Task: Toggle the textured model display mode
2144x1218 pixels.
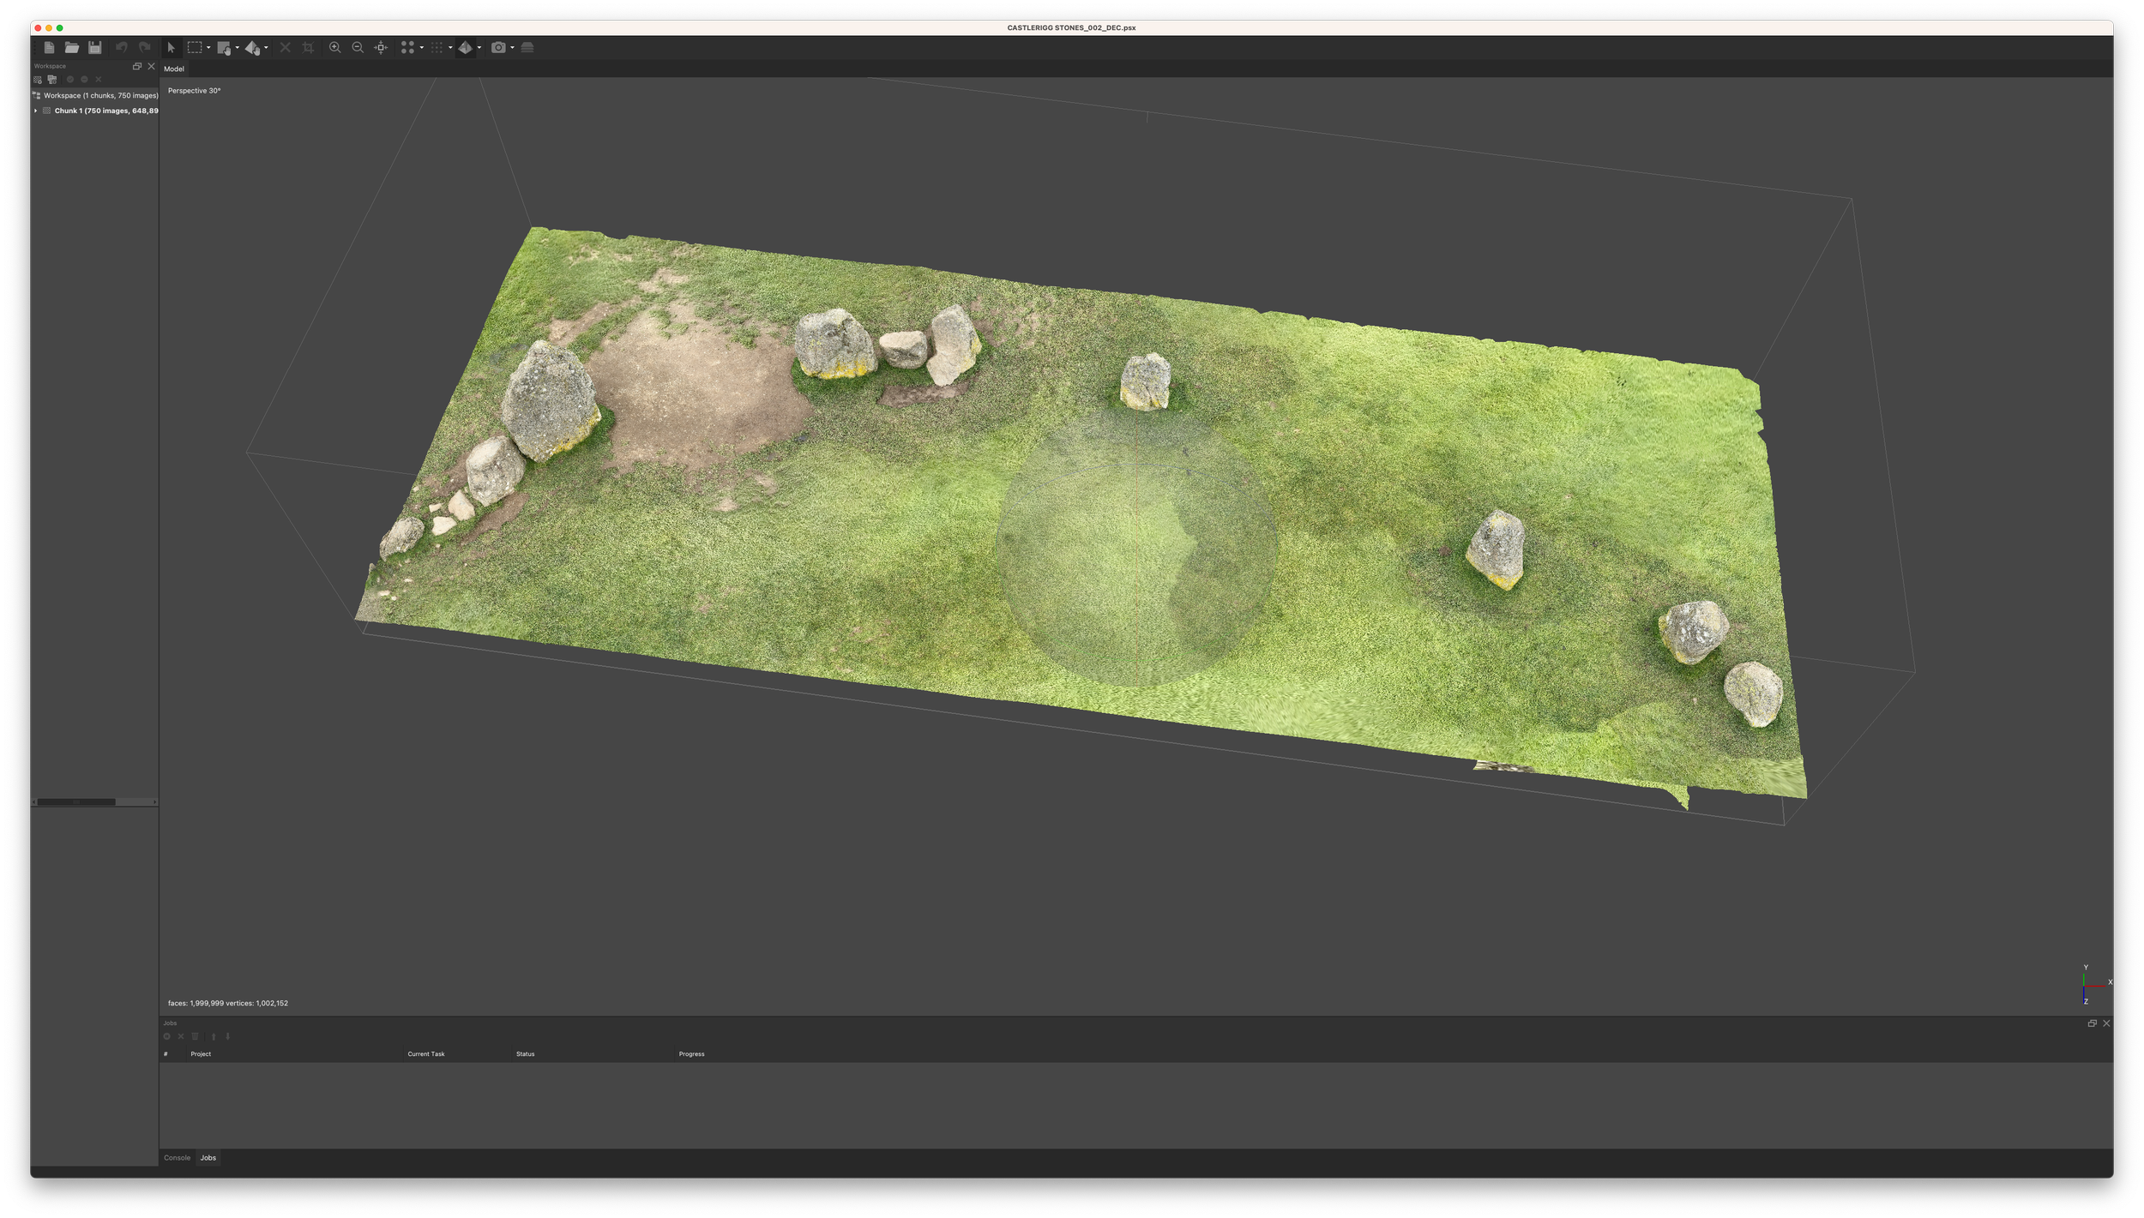Action: (x=465, y=48)
